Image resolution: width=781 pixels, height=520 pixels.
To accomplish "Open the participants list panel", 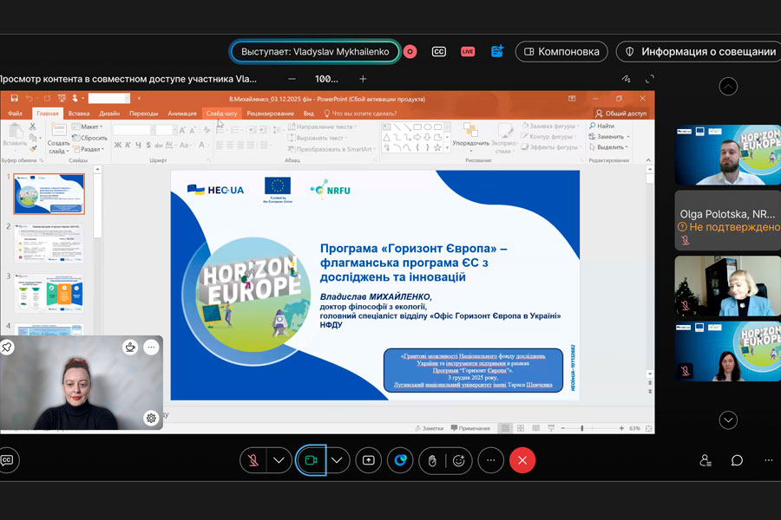I will [706, 460].
